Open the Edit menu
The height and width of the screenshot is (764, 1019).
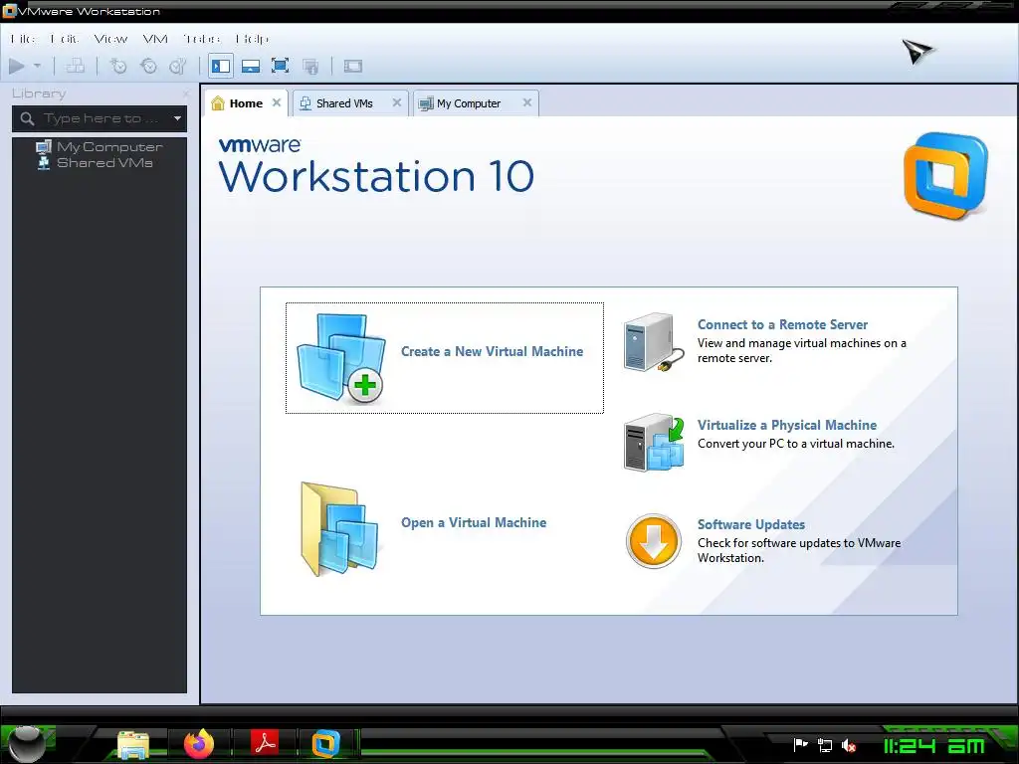[x=65, y=39]
